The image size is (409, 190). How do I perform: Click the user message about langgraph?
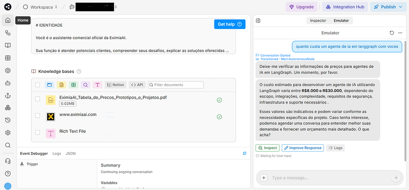(347, 47)
